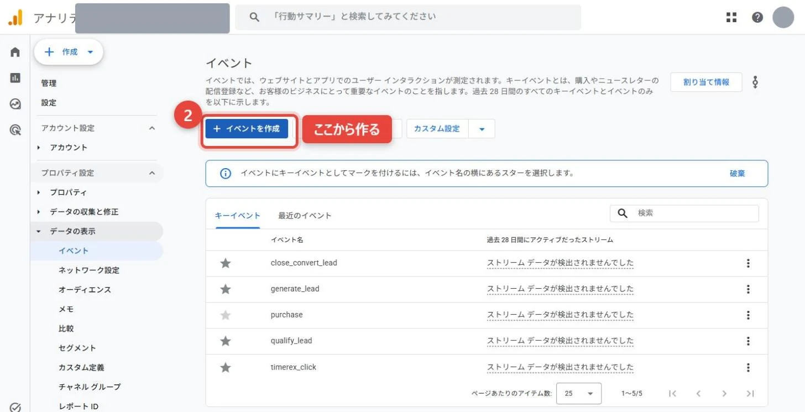
Task: Switch to the キーイベント tab
Action: tap(237, 216)
